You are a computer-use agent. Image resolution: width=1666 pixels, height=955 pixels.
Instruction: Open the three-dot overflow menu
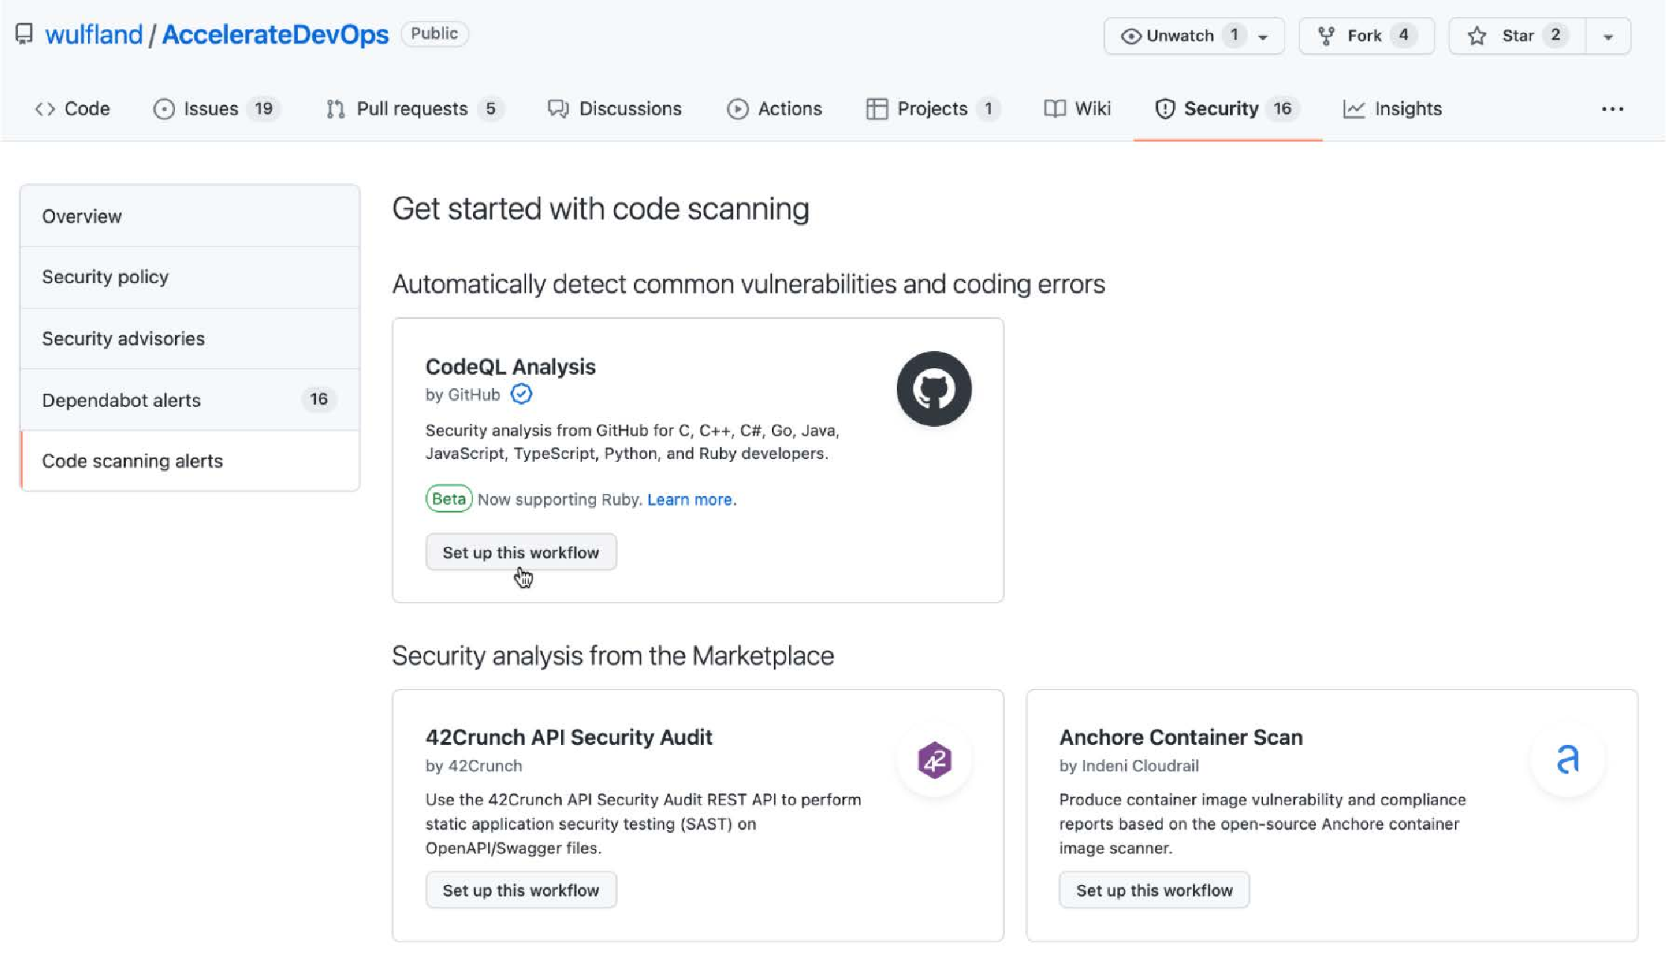coord(1612,109)
